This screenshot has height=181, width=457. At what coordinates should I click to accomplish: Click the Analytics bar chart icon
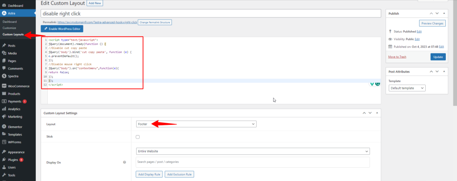pyautogui.click(x=4, y=109)
